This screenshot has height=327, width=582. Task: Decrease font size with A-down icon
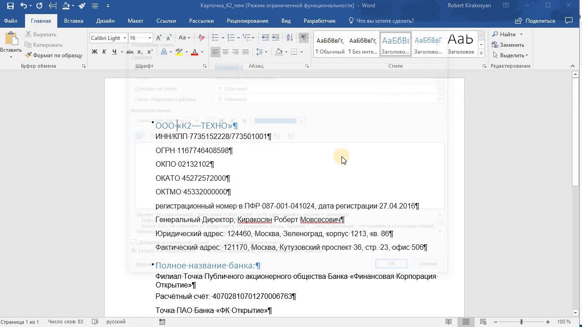169,38
